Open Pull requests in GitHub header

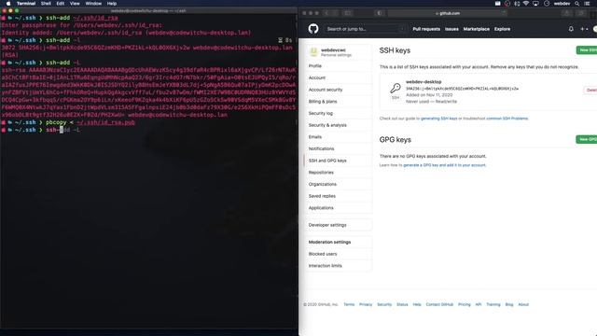pyautogui.click(x=426, y=29)
